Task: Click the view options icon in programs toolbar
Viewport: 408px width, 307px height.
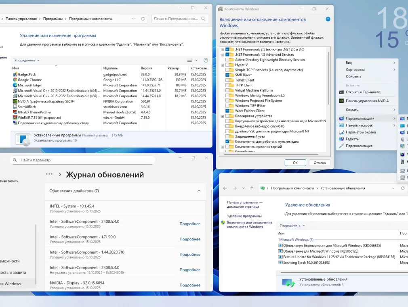Action: coord(190,60)
